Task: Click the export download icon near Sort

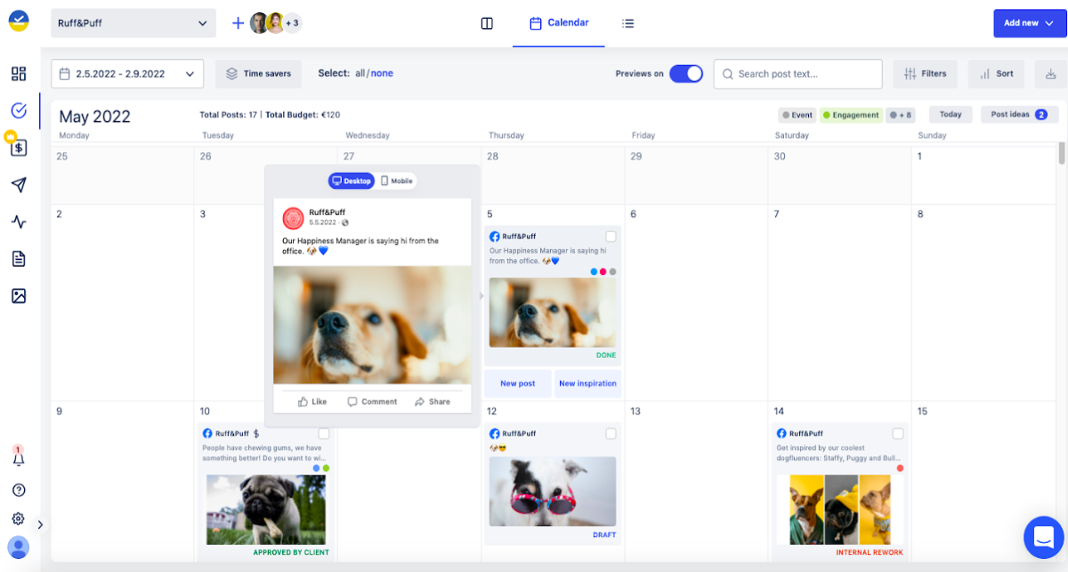Action: 1050,74
